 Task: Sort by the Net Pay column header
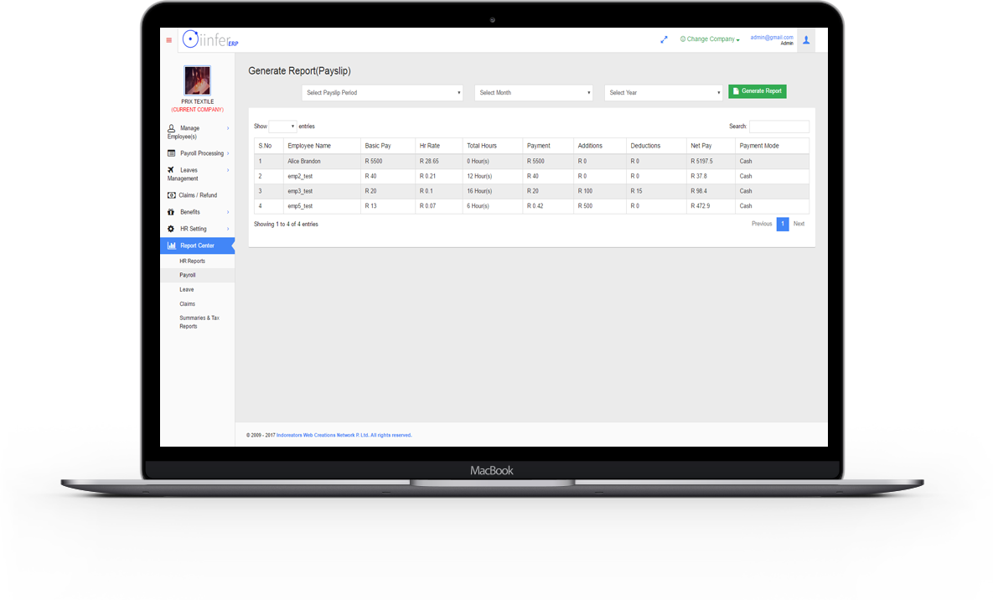pos(711,146)
